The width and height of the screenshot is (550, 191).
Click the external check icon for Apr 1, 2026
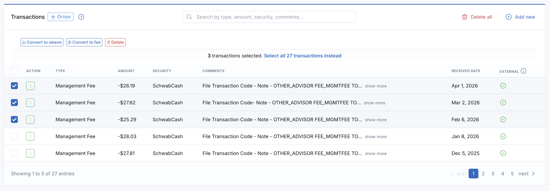pos(503,86)
